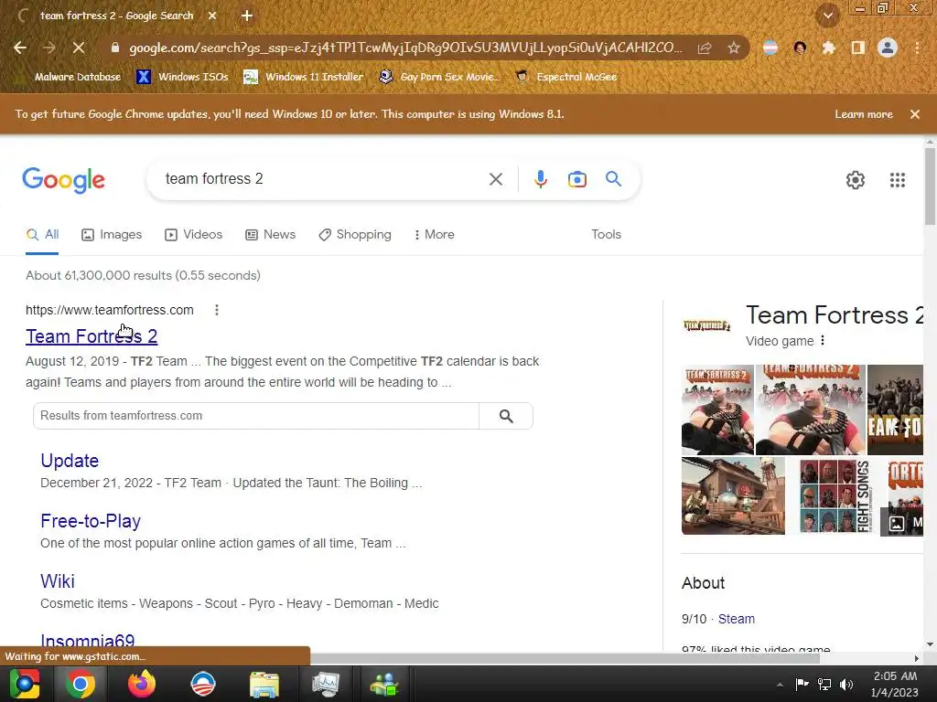Open the Chrome profile avatar
The width and height of the screenshot is (937, 702).
click(888, 48)
